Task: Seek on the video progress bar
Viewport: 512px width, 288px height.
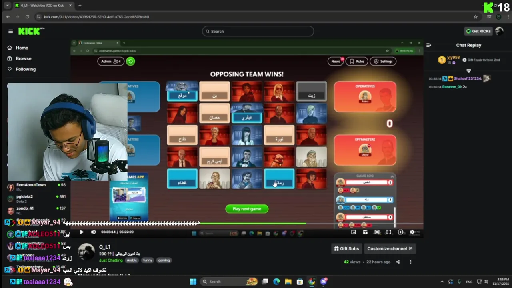Action: tap(247, 224)
